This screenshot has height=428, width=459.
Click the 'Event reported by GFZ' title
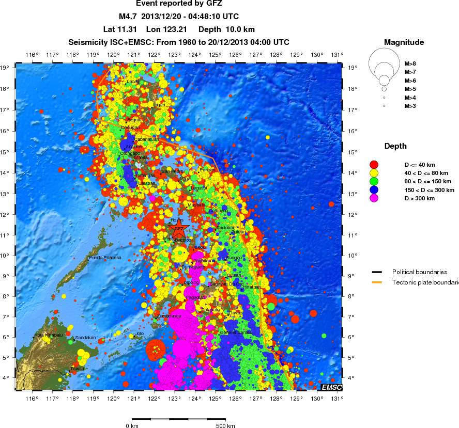[x=179, y=4]
